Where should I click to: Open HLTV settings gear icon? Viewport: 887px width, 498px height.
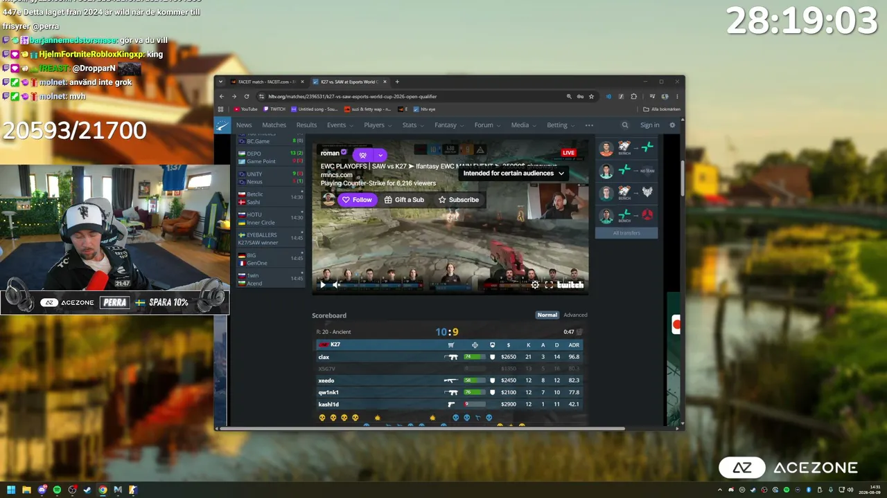(x=672, y=125)
